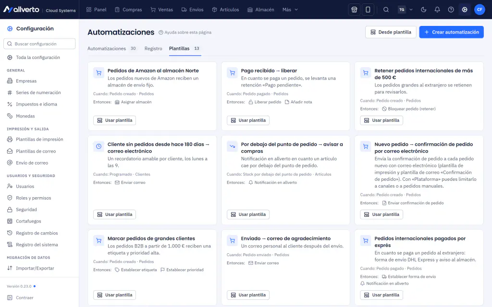Open the mobile device icon in top bar
Viewport: 492px width, 307px height.
tap(368, 10)
